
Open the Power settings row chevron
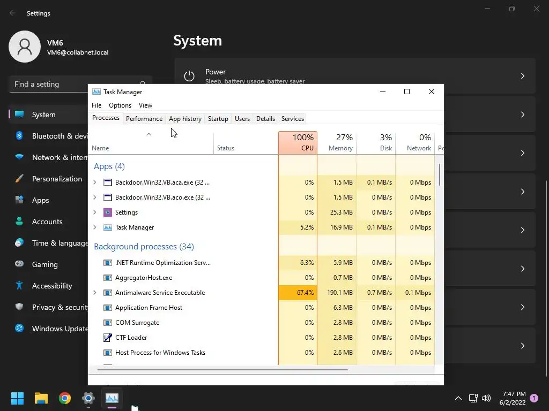pyautogui.click(x=522, y=76)
